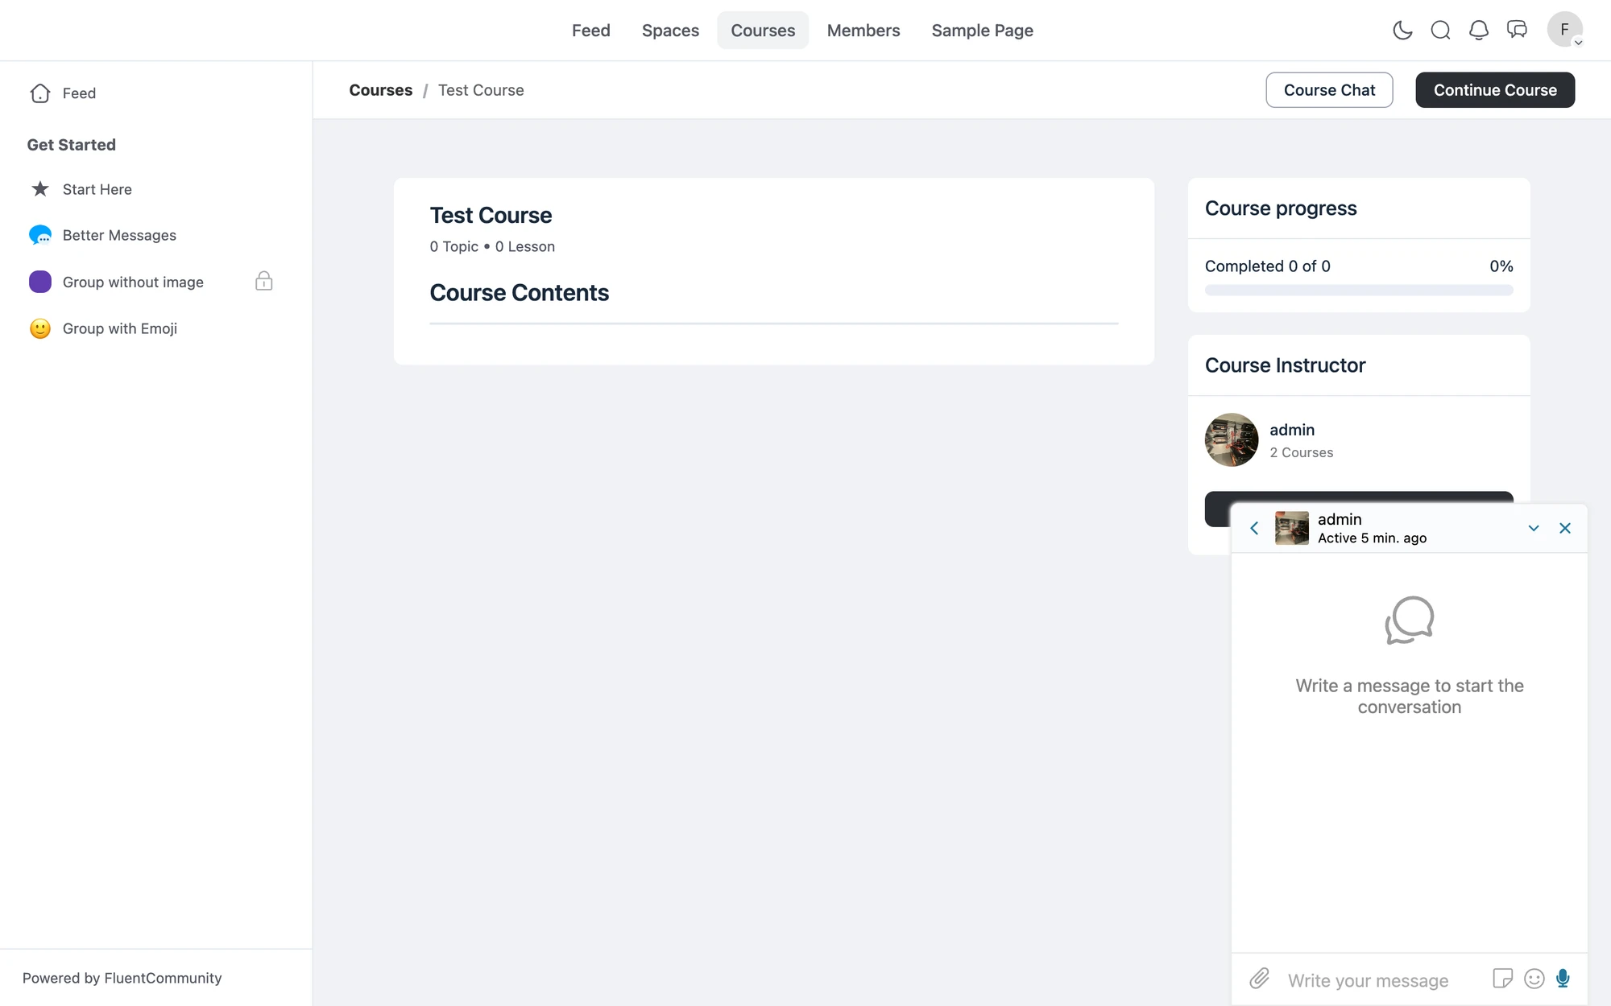Open search with the magnifier icon
Viewport: 1611px width, 1006px height.
click(1440, 31)
